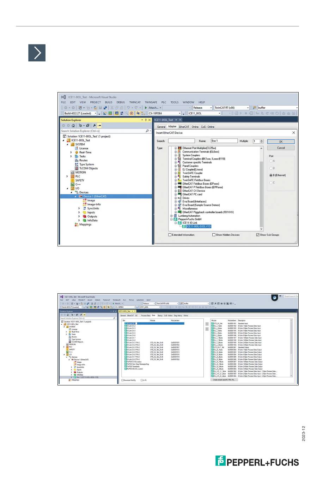Click the device type list vertical scrollbar
Image resolution: width=335 pixels, height=480 pixels.
point(261,189)
